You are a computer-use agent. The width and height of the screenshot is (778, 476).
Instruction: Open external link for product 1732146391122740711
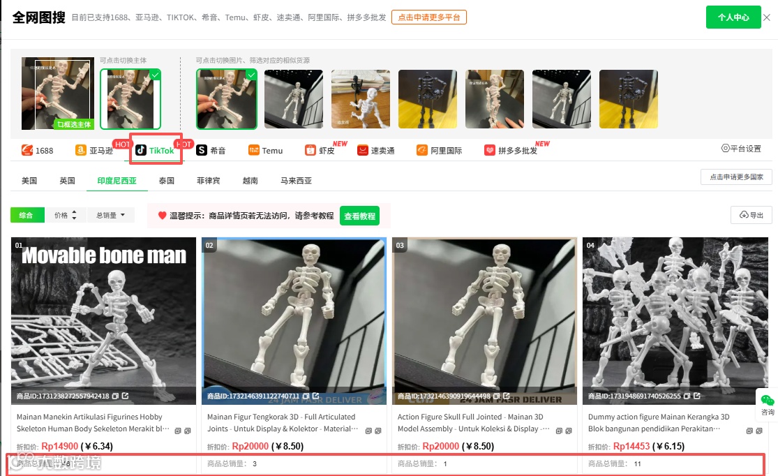315,396
